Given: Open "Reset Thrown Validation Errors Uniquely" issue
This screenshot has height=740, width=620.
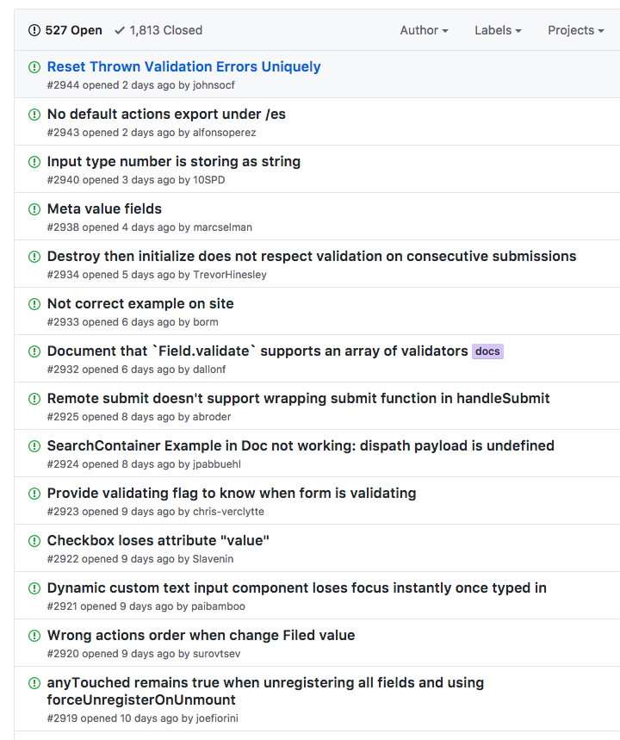Looking at the screenshot, I should pos(183,67).
